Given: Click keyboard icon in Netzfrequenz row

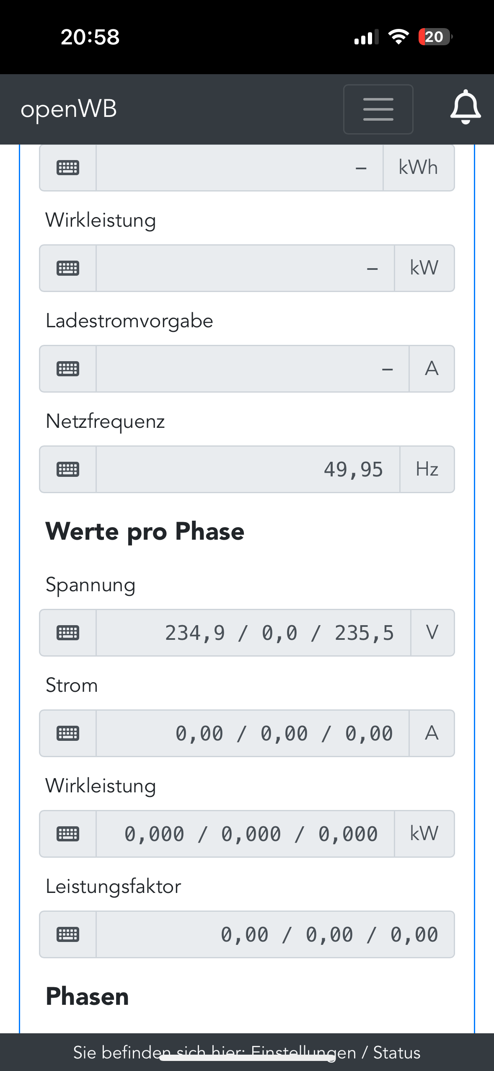Looking at the screenshot, I should click(68, 469).
